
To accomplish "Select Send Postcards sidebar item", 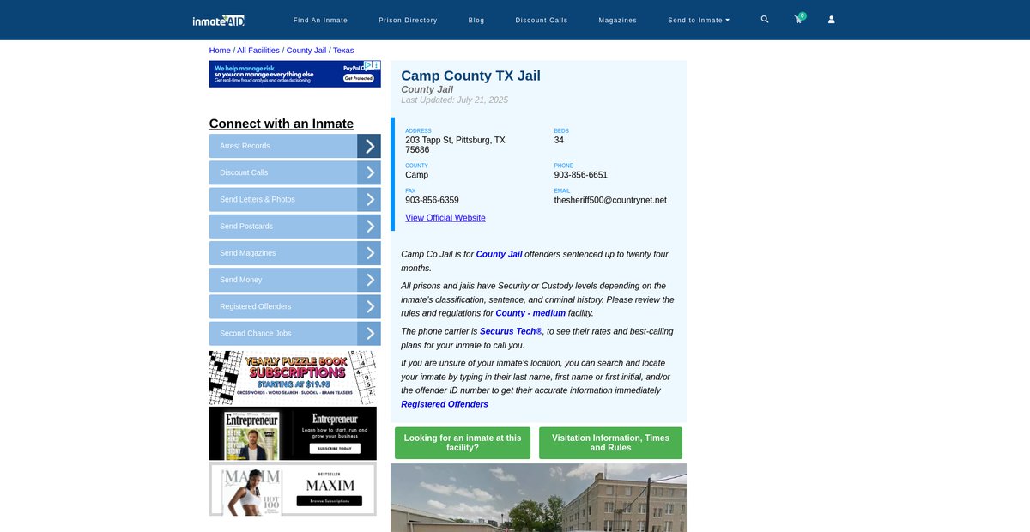I will (x=283, y=227).
